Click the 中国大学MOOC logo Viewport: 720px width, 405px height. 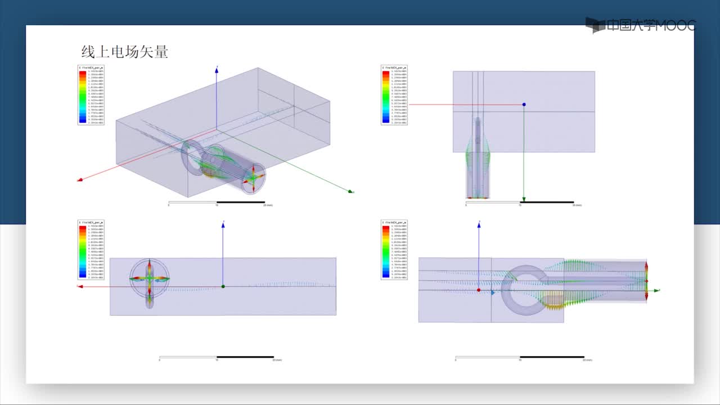click(640, 25)
